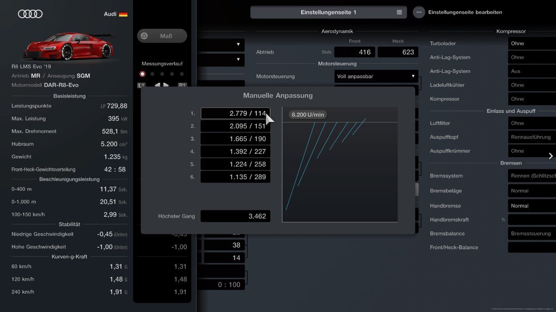The image size is (556, 312).
Task: Select the 5th gear ratio field 1.224 / 258
Action: point(235,164)
